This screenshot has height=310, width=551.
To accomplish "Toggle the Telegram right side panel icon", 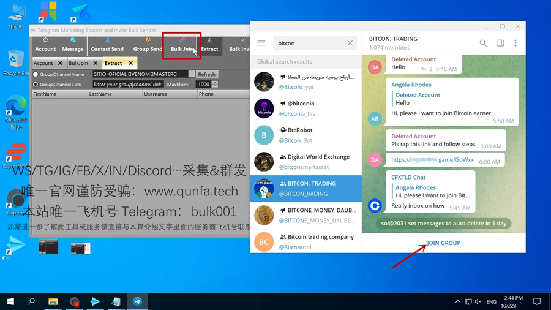I will coord(500,43).
